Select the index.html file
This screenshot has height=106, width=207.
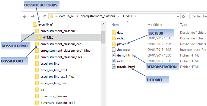tap(125, 61)
